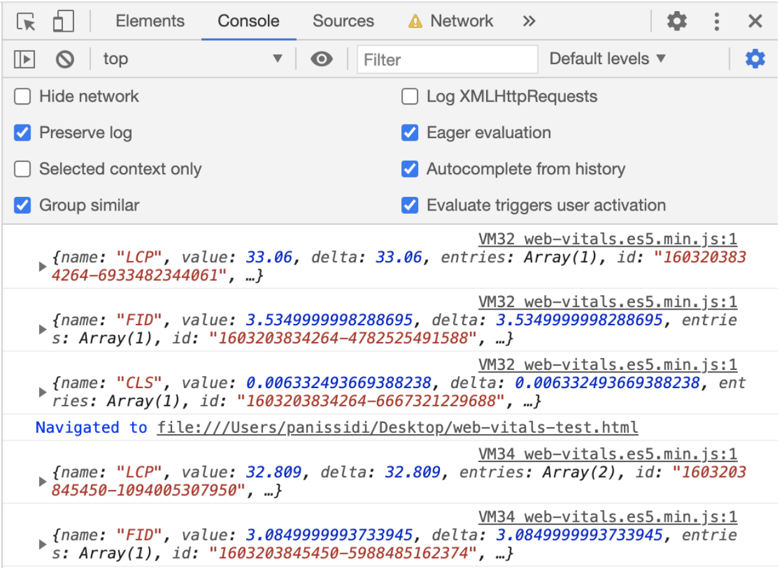Open DevTools settings gear in the top bar

pyautogui.click(x=677, y=22)
